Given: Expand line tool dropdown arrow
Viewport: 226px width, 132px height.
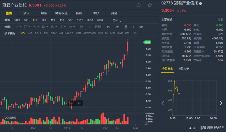Looking at the screenshot, I should tap(20, 27).
